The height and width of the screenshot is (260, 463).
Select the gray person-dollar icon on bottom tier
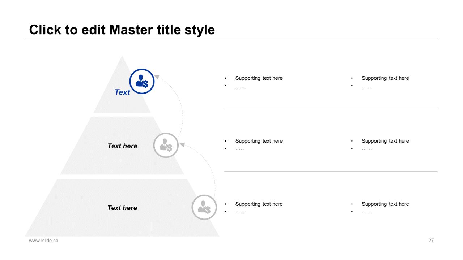(x=204, y=207)
